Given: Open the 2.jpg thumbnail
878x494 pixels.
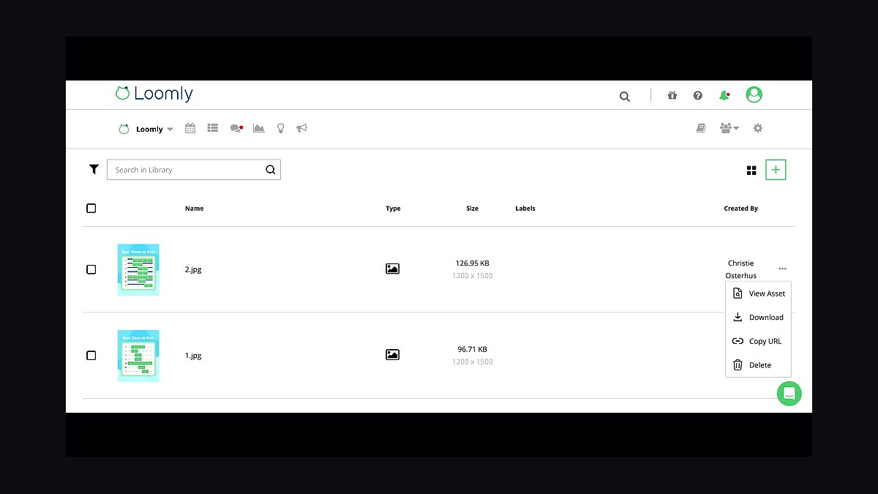Looking at the screenshot, I should 138,269.
